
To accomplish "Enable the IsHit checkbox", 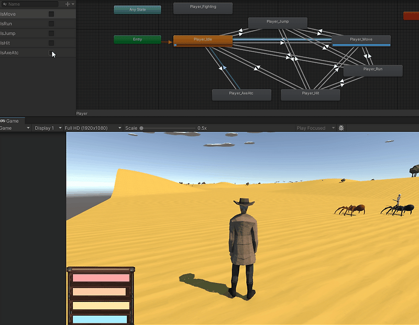I will (51, 42).
